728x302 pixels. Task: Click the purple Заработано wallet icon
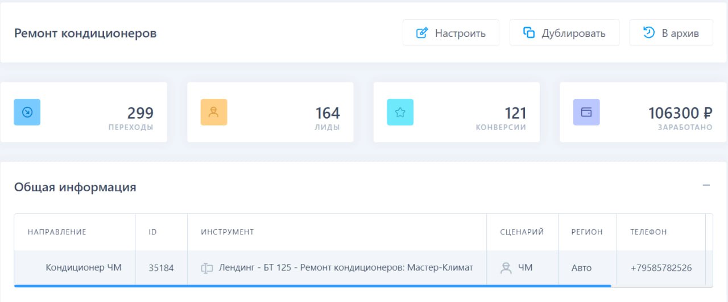coord(586,112)
